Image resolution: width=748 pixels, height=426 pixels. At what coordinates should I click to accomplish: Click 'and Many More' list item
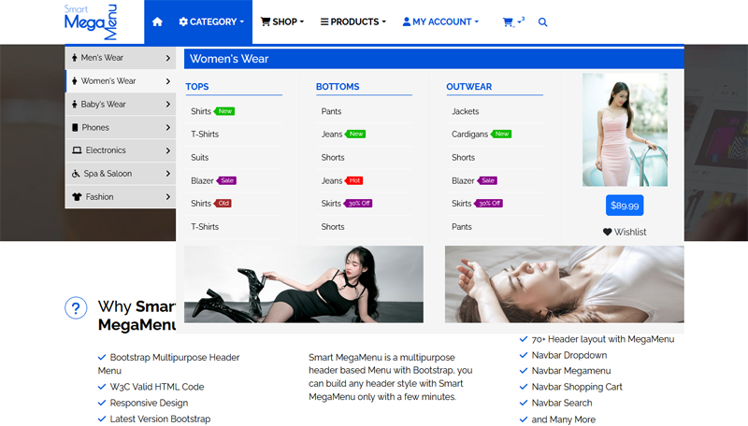pos(564,419)
